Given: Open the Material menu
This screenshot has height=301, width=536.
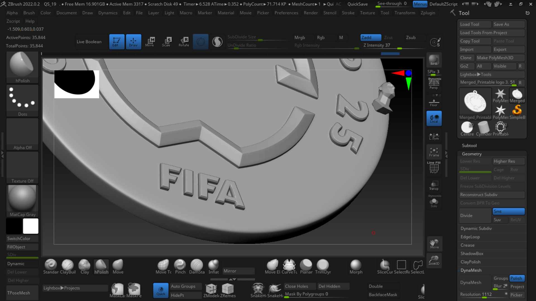Looking at the screenshot, I should (x=226, y=13).
